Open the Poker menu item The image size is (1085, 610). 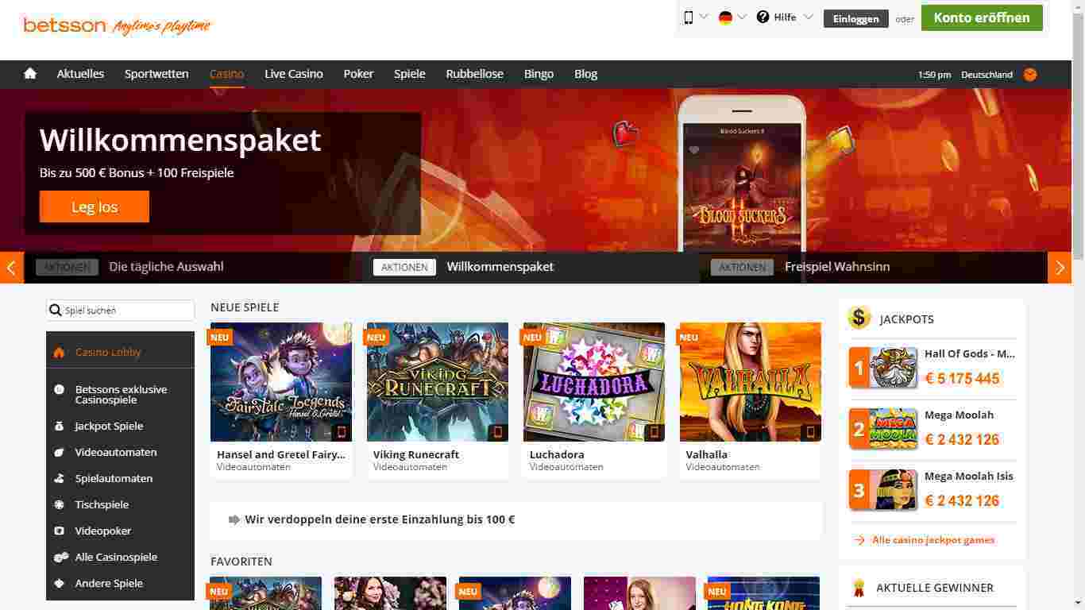[358, 74]
